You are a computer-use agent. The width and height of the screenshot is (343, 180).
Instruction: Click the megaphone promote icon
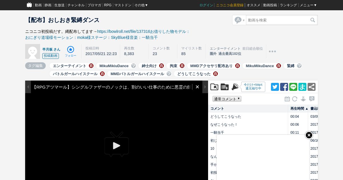point(235,87)
